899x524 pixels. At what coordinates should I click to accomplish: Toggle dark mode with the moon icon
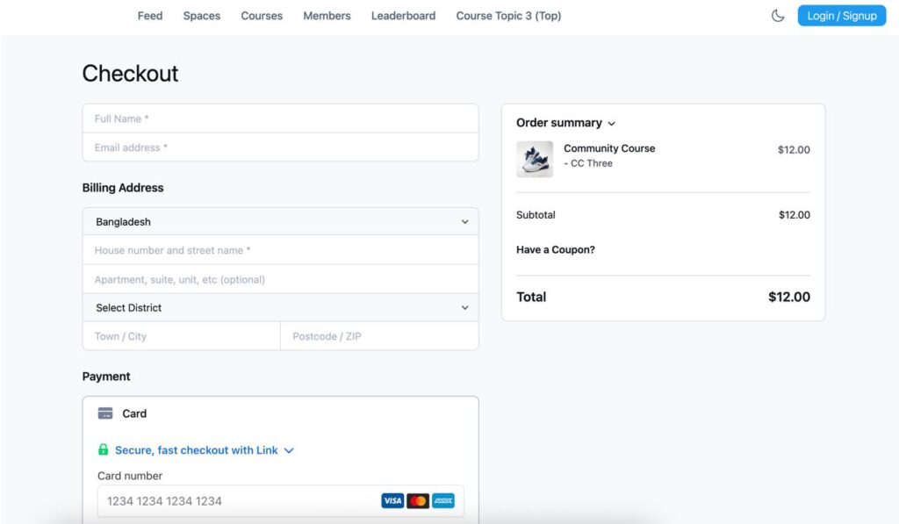[778, 15]
